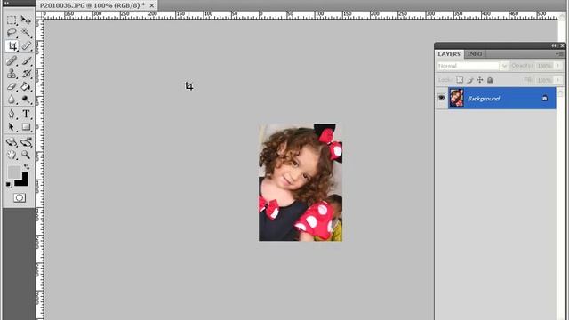569x320 pixels.
Task: Select the Brush tool
Action: click(x=26, y=60)
